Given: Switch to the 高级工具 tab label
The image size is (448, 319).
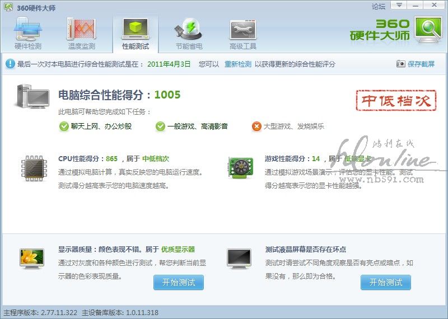Looking at the screenshot, I should (x=243, y=46).
